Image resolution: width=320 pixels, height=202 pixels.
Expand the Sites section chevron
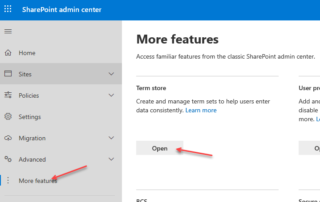[x=111, y=74]
